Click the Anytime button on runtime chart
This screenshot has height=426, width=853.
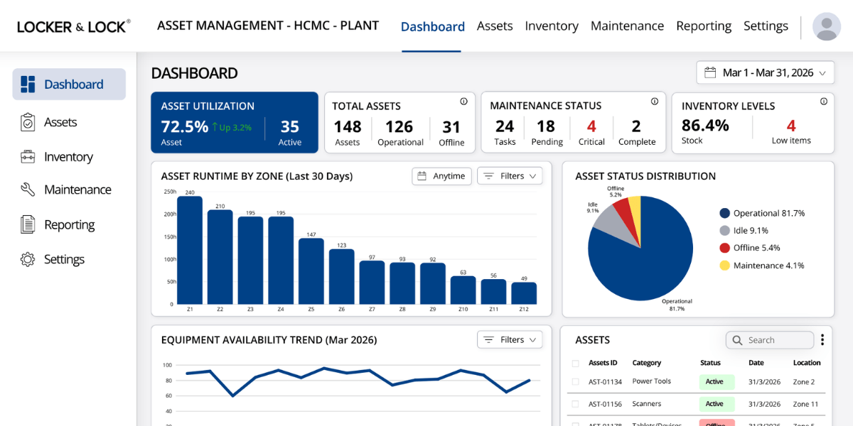[x=441, y=175]
